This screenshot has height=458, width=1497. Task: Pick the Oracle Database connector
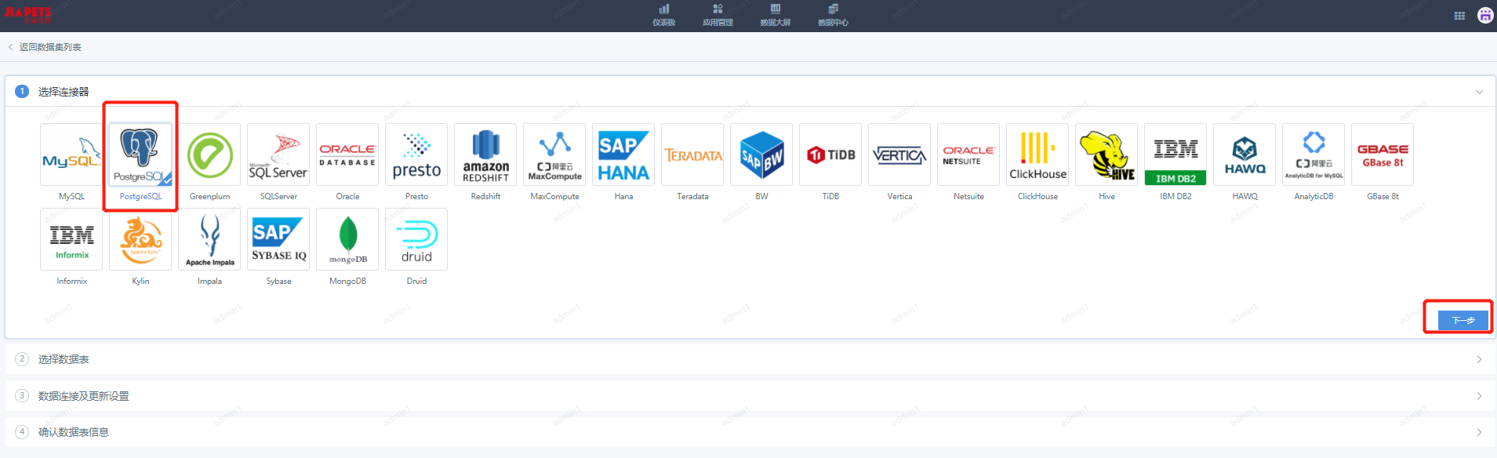[x=347, y=154]
